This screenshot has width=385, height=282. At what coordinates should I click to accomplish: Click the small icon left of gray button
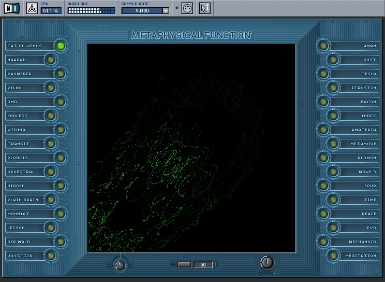173,264
